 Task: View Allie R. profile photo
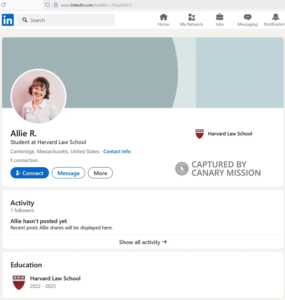(38, 96)
